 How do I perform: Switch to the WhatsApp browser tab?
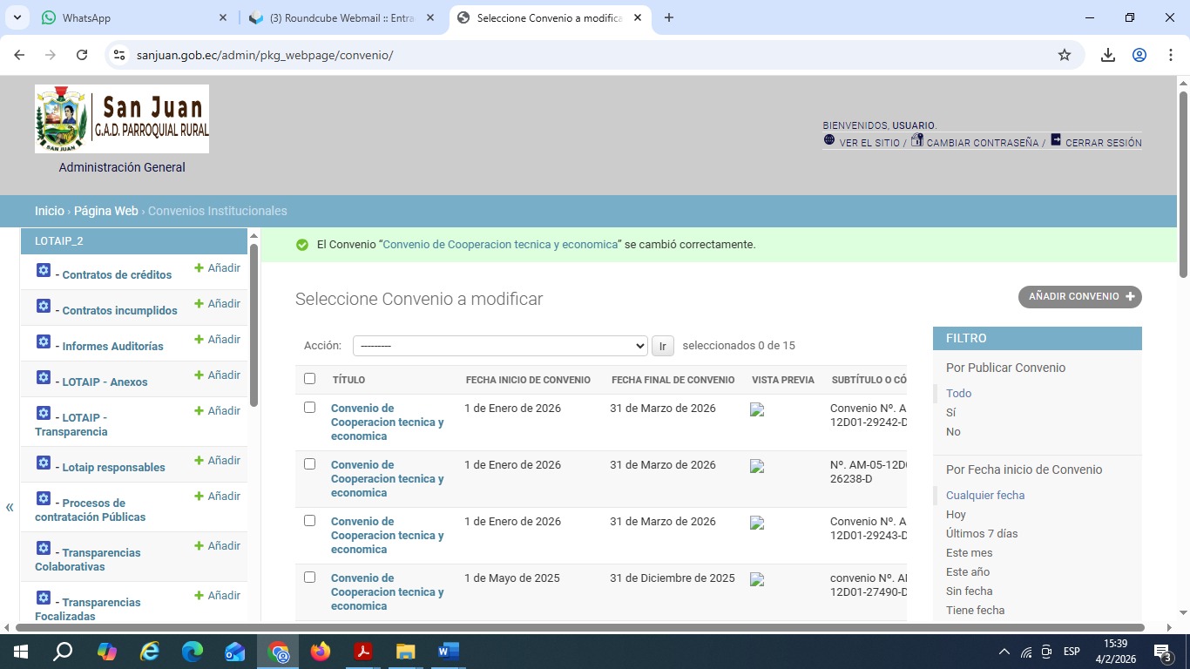(131, 17)
